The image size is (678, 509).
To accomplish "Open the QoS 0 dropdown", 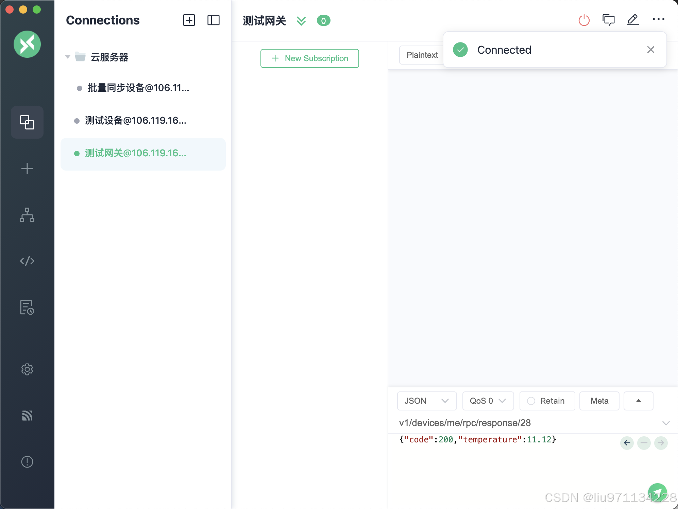I will click(488, 401).
